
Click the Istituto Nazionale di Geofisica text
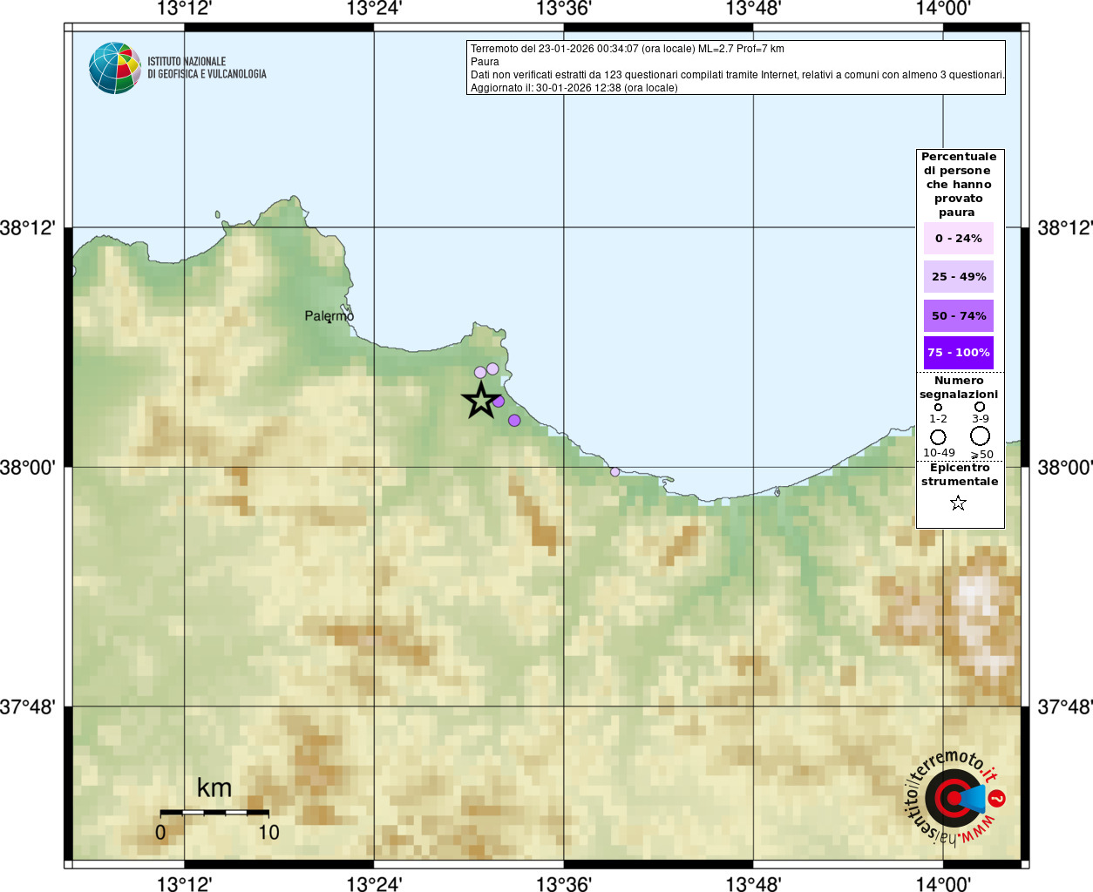click(207, 68)
